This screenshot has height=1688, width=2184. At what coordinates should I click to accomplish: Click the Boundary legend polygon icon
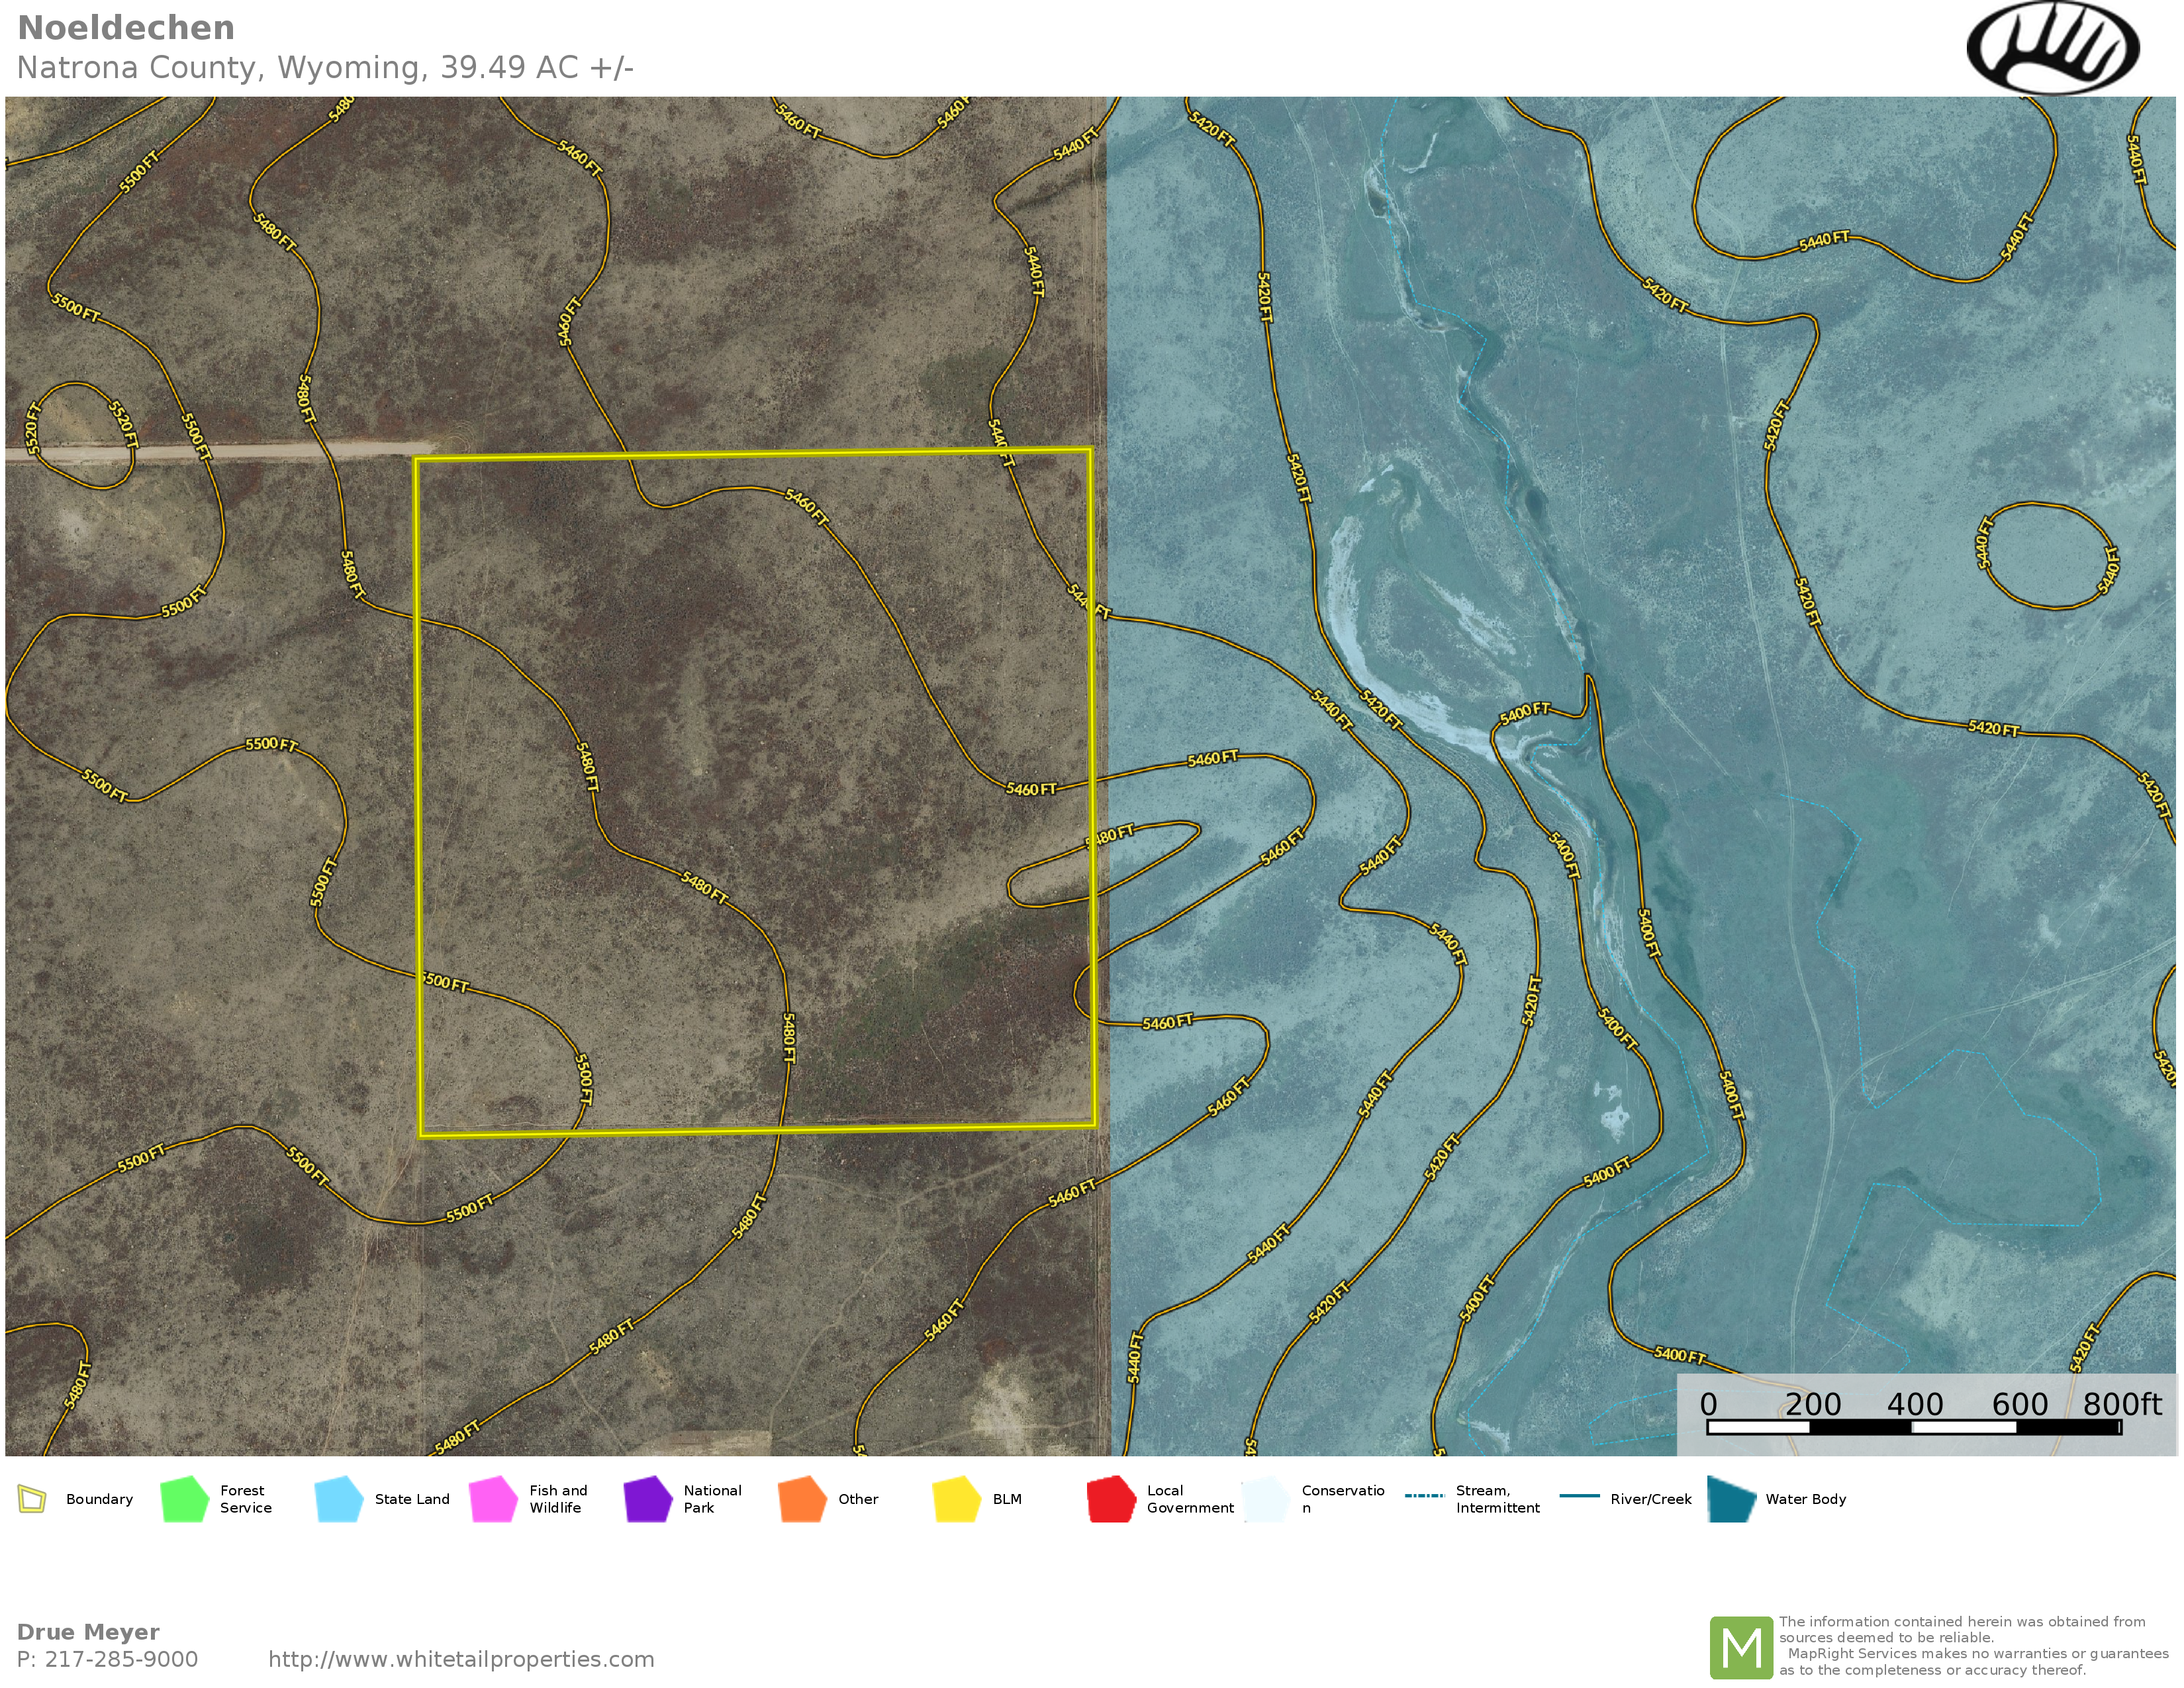pos(32,1499)
